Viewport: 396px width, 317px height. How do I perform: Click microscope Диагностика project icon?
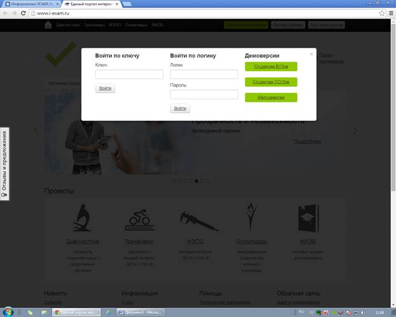(x=82, y=218)
